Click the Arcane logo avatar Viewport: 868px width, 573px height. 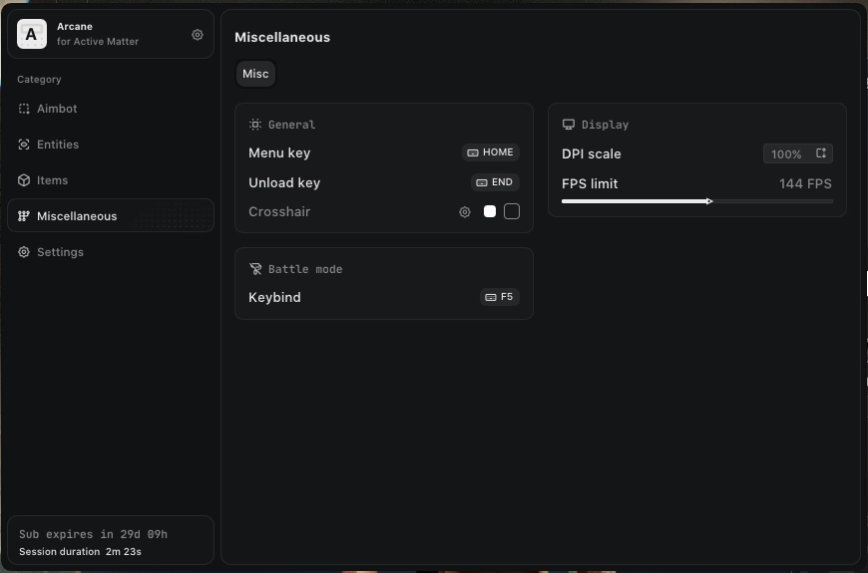click(32, 34)
